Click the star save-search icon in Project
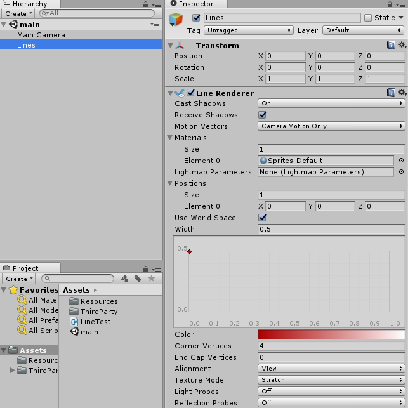 pos(151,279)
